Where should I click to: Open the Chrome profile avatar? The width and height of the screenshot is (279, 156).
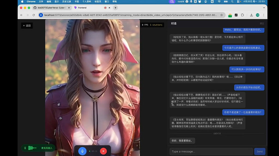tap(257, 15)
